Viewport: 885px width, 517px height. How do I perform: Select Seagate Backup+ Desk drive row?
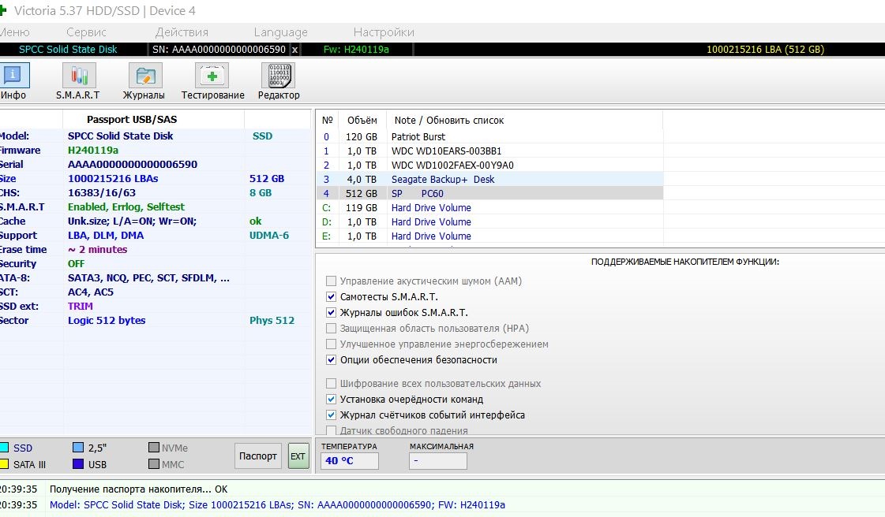pos(489,179)
